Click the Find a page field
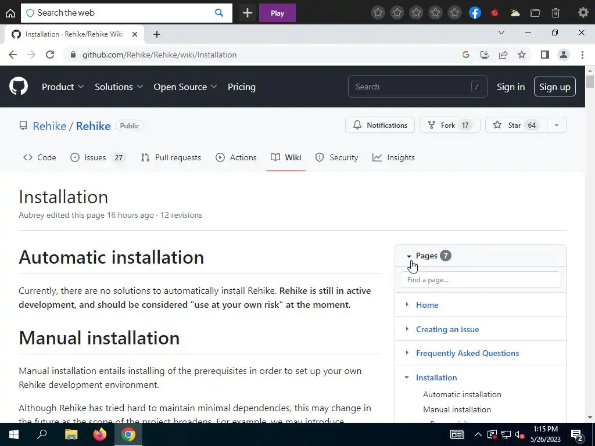The width and height of the screenshot is (595, 446). point(481,279)
